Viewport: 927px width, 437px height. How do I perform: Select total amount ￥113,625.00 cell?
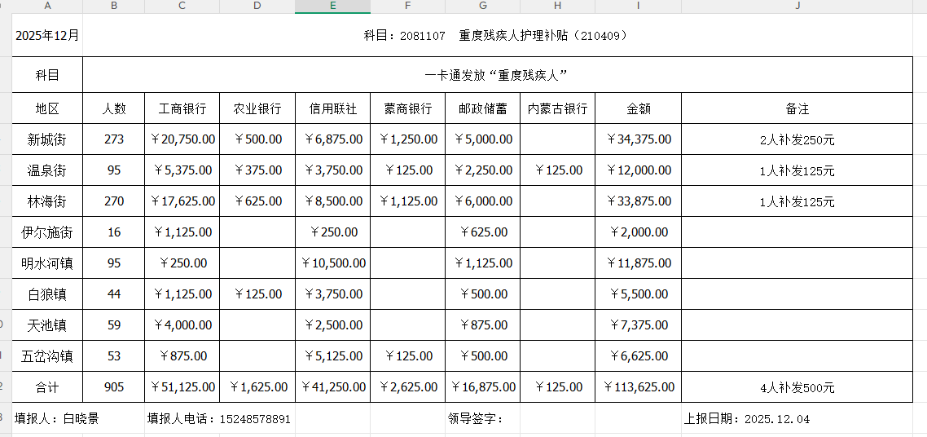click(638, 387)
